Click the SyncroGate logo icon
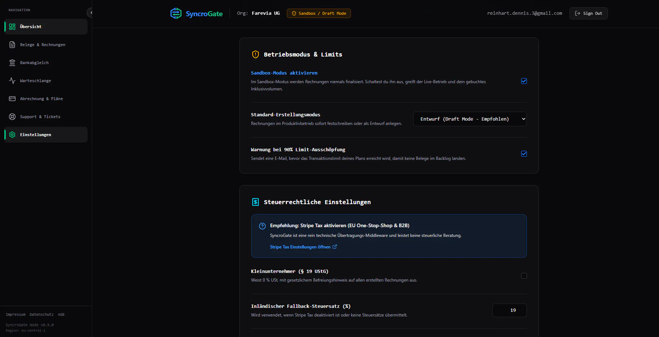This screenshot has height=337, width=659. click(x=176, y=13)
